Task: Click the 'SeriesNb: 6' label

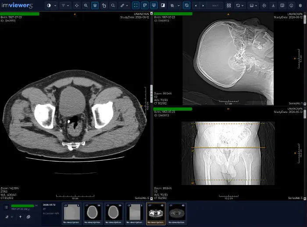Action: point(142,198)
